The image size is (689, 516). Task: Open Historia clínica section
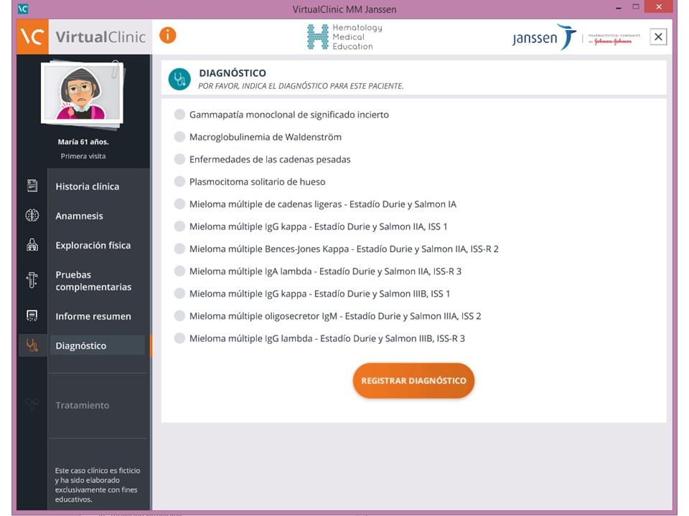coord(87,186)
